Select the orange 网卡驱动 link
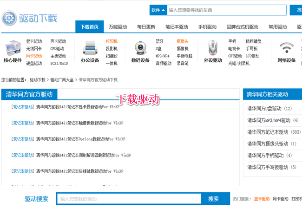Screen dimensions: 302x209 (34, 56)
